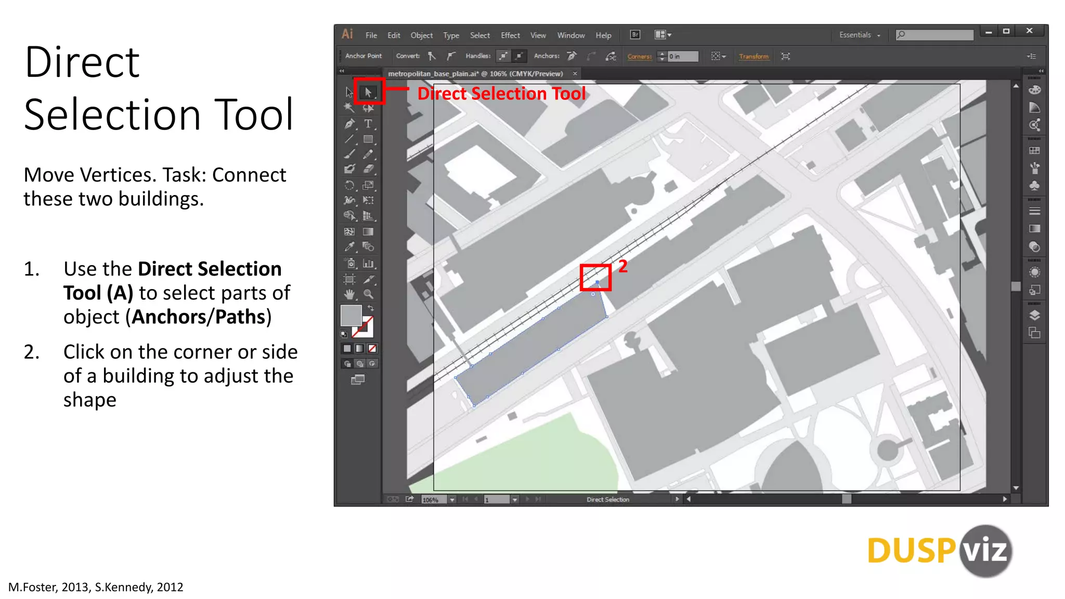The width and height of the screenshot is (1065, 599).
Task: Choose the Perspective Grid tool
Action: tap(368, 216)
